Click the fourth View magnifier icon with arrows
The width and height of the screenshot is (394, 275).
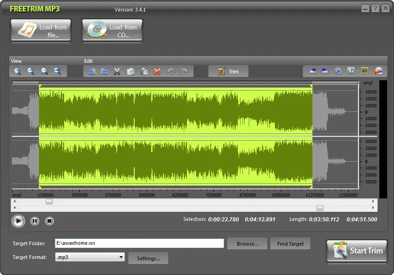pyautogui.click(x=58, y=71)
